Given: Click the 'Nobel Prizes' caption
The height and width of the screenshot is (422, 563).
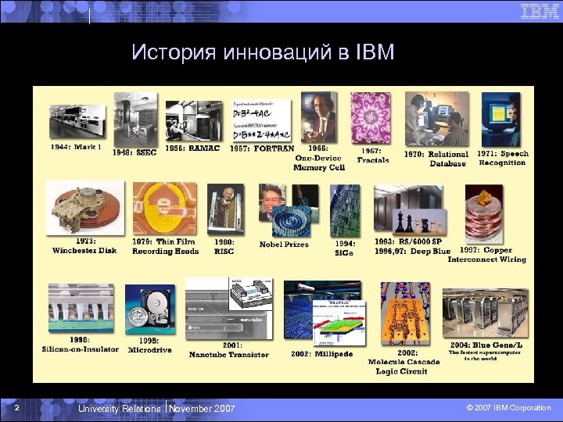Looking at the screenshot, I should click(x=284, y=245).
